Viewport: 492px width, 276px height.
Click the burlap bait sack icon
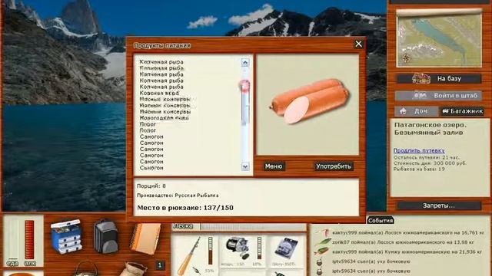(135, 269)
